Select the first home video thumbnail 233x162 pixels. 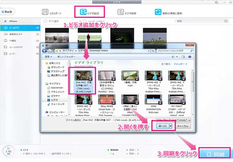coord(57,35)
